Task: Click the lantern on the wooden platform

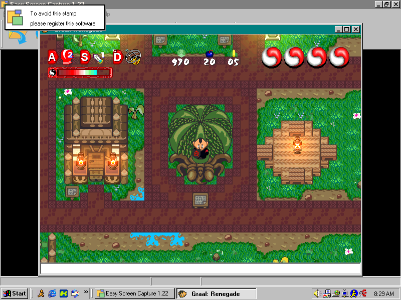Action: [x=297, y=144]
